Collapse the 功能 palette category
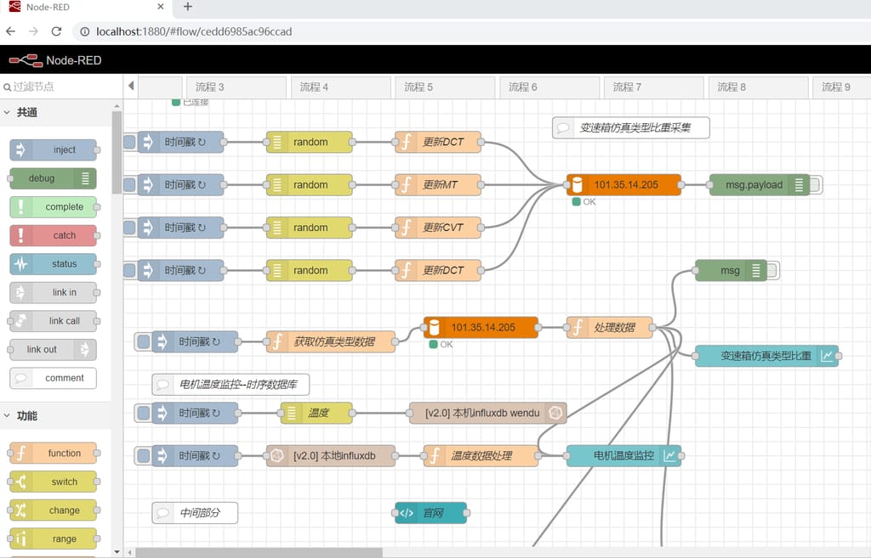871x558 pixels. pos(19,414)
